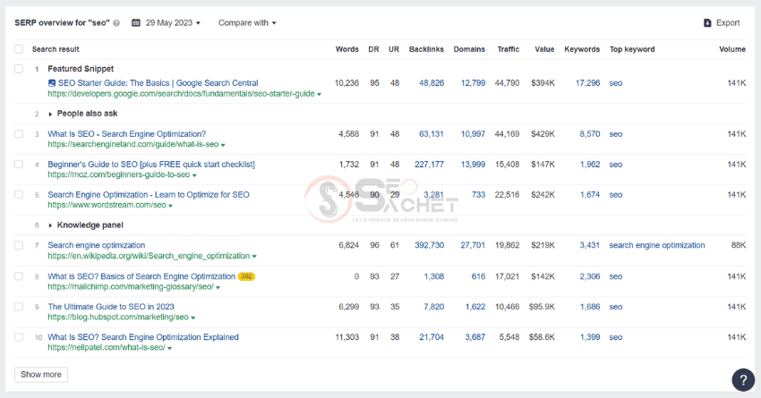Click the Traffic column header
This screenshot has width=761, height=398.
[x=509, y=49]
